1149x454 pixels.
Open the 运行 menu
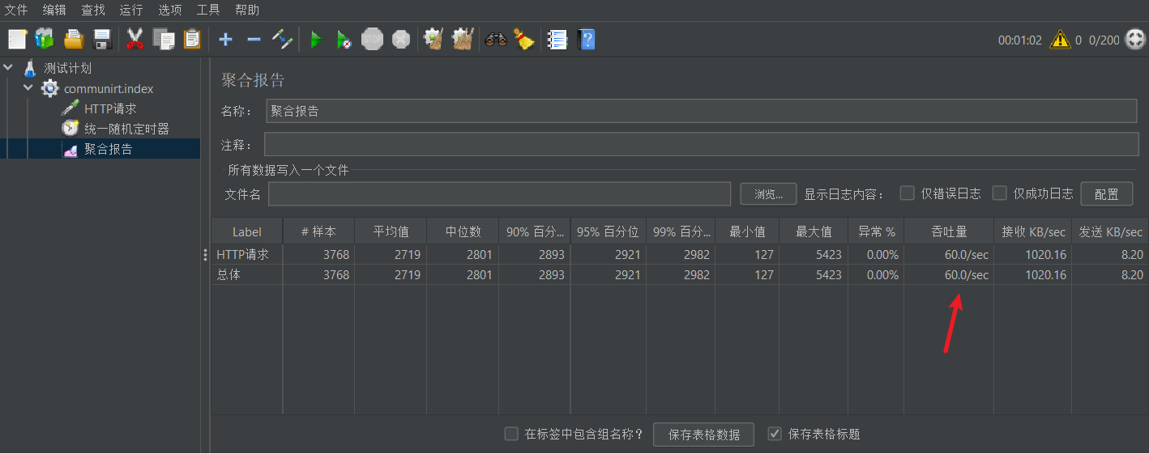click(131, 10)
